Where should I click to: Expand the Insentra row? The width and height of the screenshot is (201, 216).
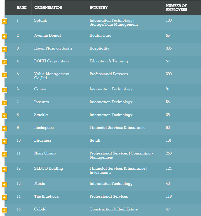point(4,103)
